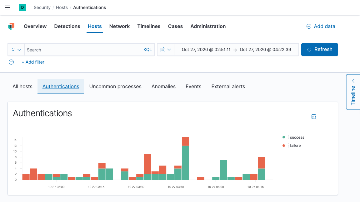The image size is (360, 202).
Task: Go to the Overview section
Action: pos(35,26)
